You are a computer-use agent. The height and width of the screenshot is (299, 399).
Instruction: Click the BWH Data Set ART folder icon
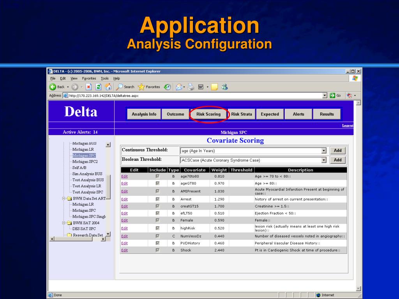[69, 198]
